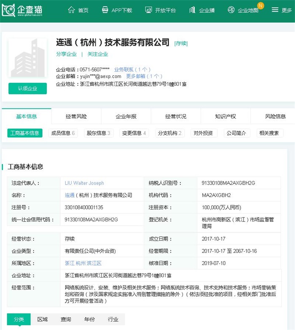Screen dimensions: 295x330
Task: Click the company title heading
Action: 113,42
